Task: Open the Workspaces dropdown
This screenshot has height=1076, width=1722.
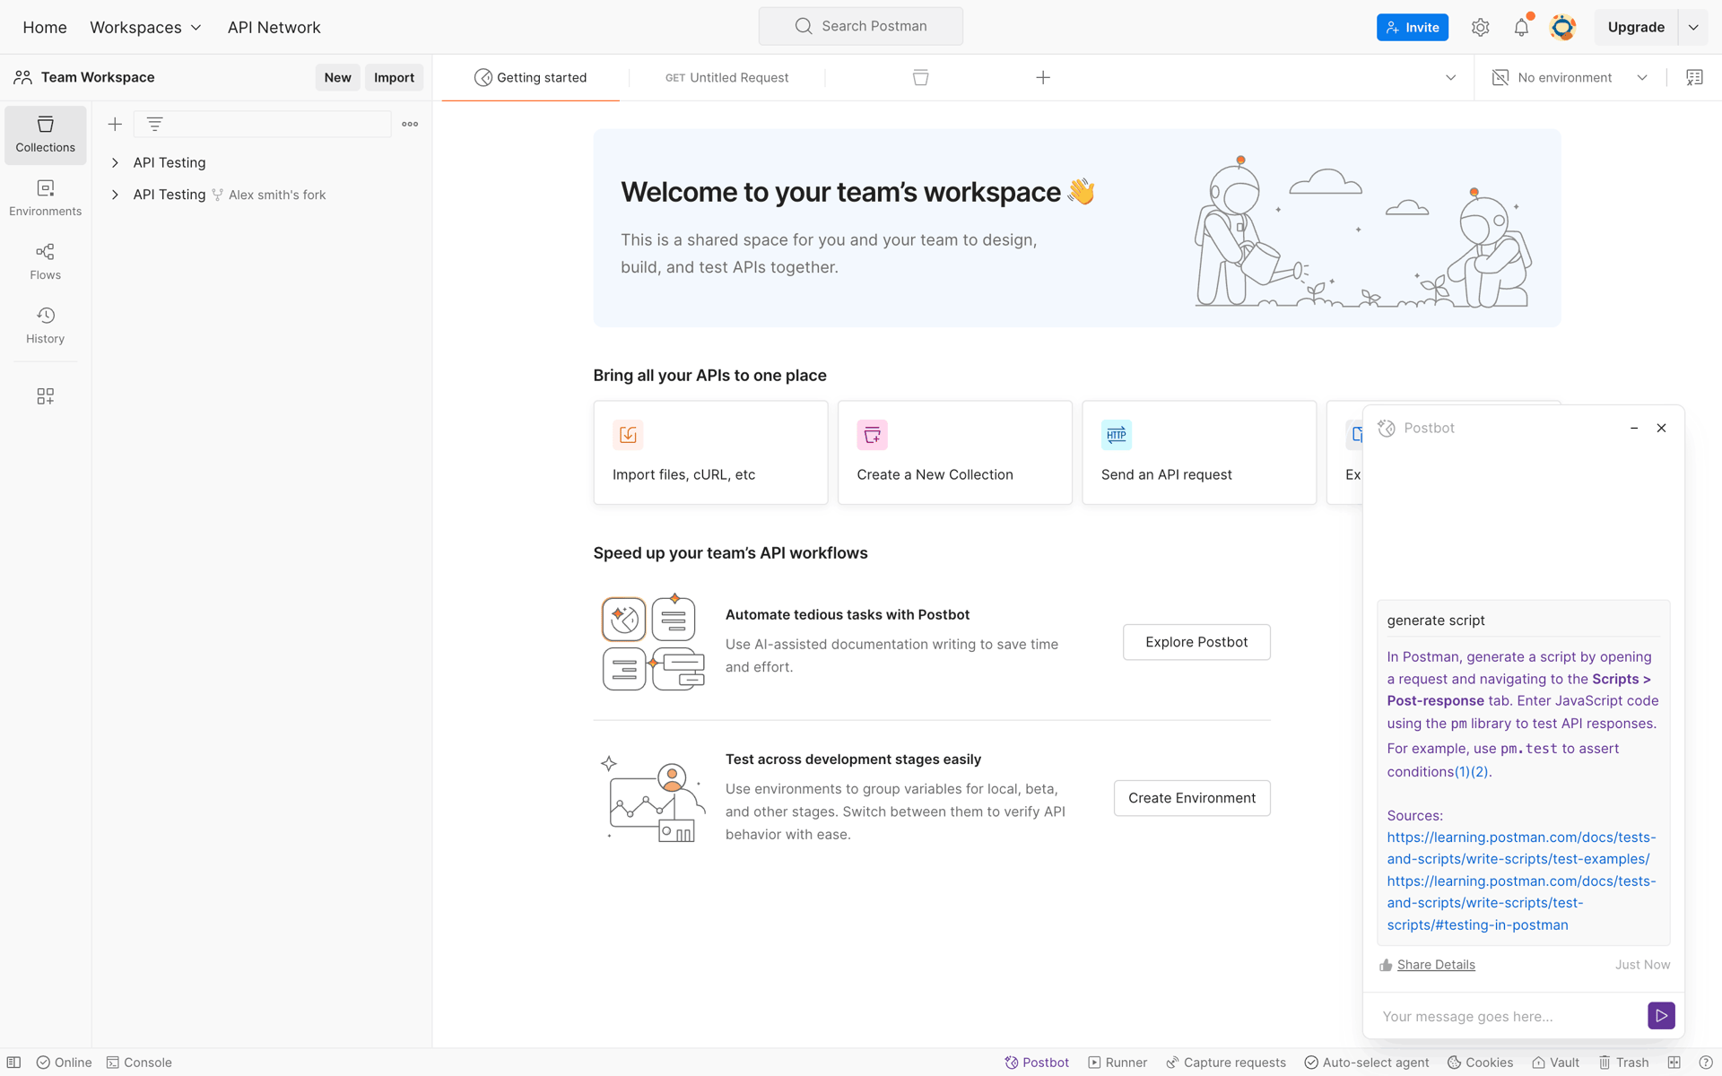Action: [145, 27]
